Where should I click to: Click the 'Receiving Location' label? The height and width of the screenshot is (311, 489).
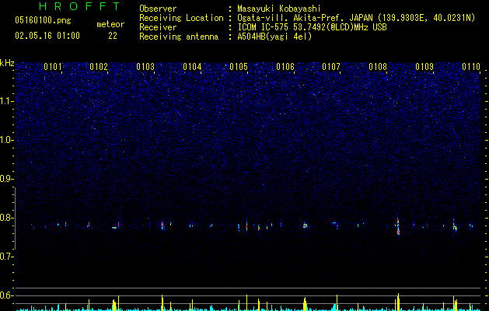click(x=181, y=18)
